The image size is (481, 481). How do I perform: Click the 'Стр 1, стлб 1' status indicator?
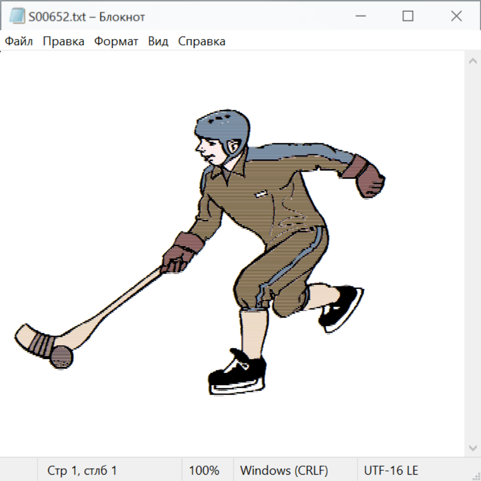click(82, 471)
